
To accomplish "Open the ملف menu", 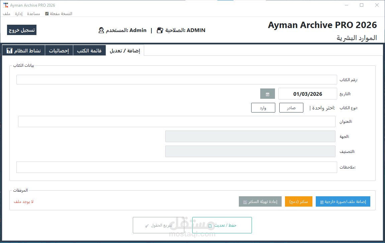I will click(x=6, y=14).
